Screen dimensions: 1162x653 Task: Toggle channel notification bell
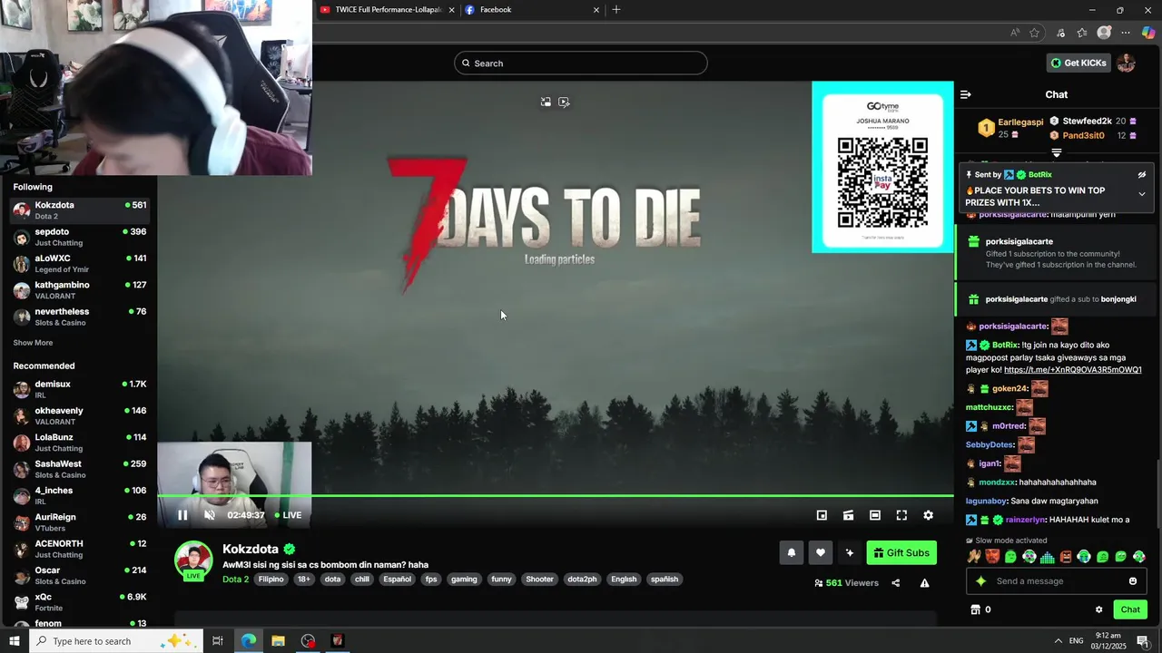[x=792, y=552]
